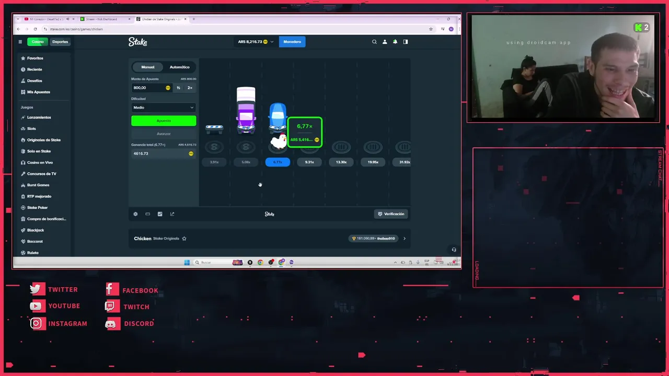The width and height of the screenshot is (669, 376).
Task: Select Manual betting mode
Action: click(x=148, y=67)
